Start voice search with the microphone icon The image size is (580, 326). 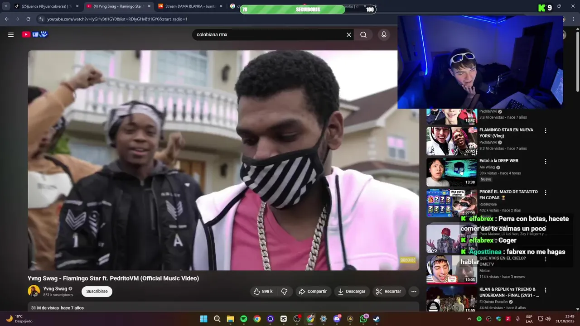(384, 34)
